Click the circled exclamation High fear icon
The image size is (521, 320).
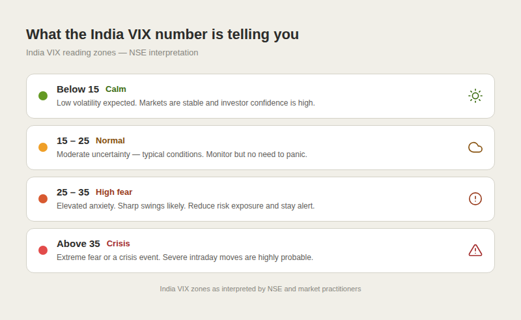coord(475,199)
